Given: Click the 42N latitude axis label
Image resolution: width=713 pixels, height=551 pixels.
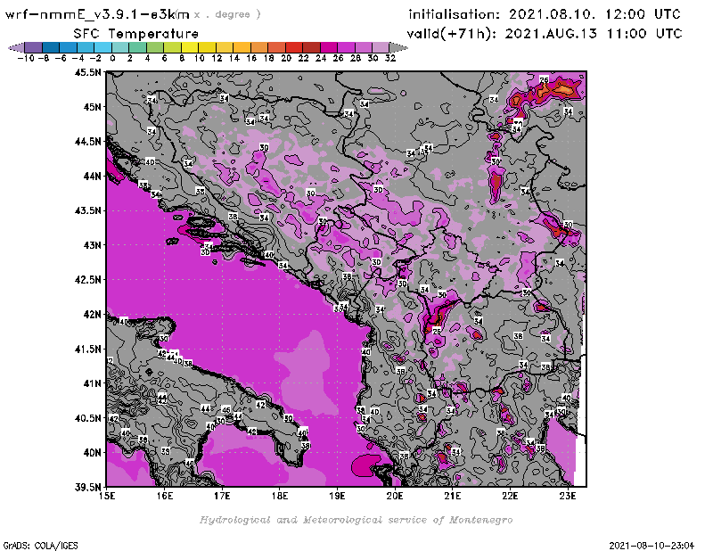Looking at the screenshot, I should click(x=92, y=315).
